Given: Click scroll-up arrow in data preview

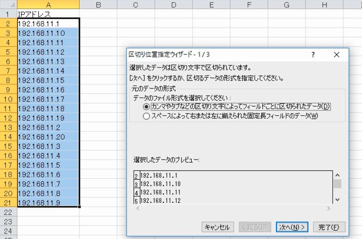Looking at the screenshot, I should [x=338, y=175].
